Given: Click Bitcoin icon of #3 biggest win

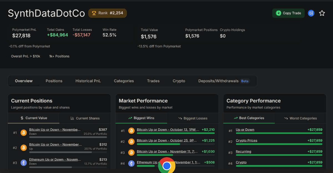Looking at the screenshot, I should (x=132, y=152).
